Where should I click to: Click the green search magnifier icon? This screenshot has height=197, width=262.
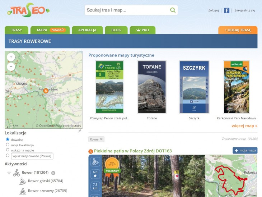[x=173, y=10]
